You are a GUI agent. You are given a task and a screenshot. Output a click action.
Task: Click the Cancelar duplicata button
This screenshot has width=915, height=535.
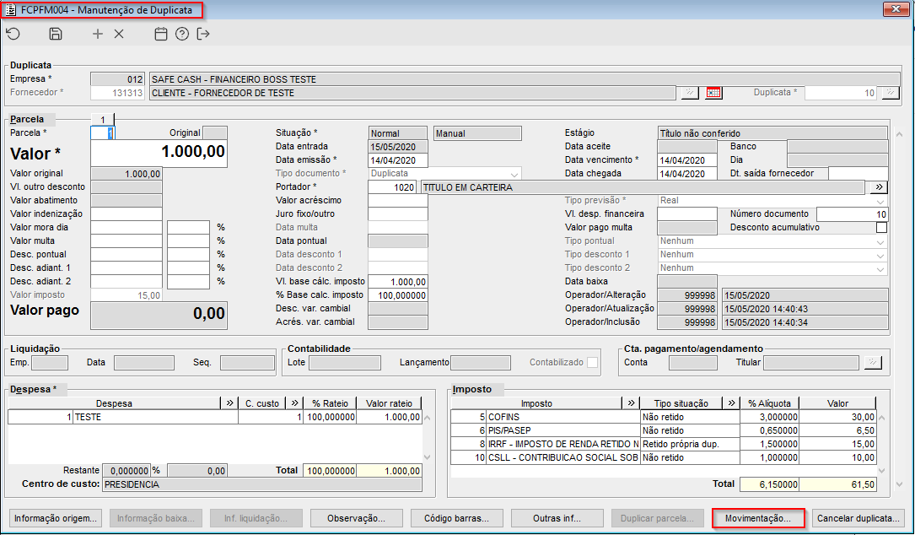[x=858, y=519]
